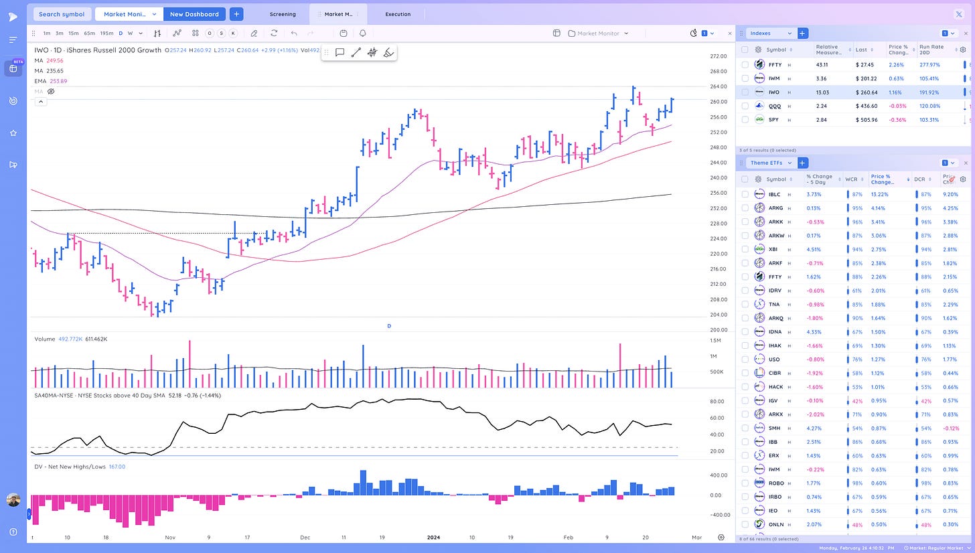Click the dividend D marker on chart

coord(389,326)
